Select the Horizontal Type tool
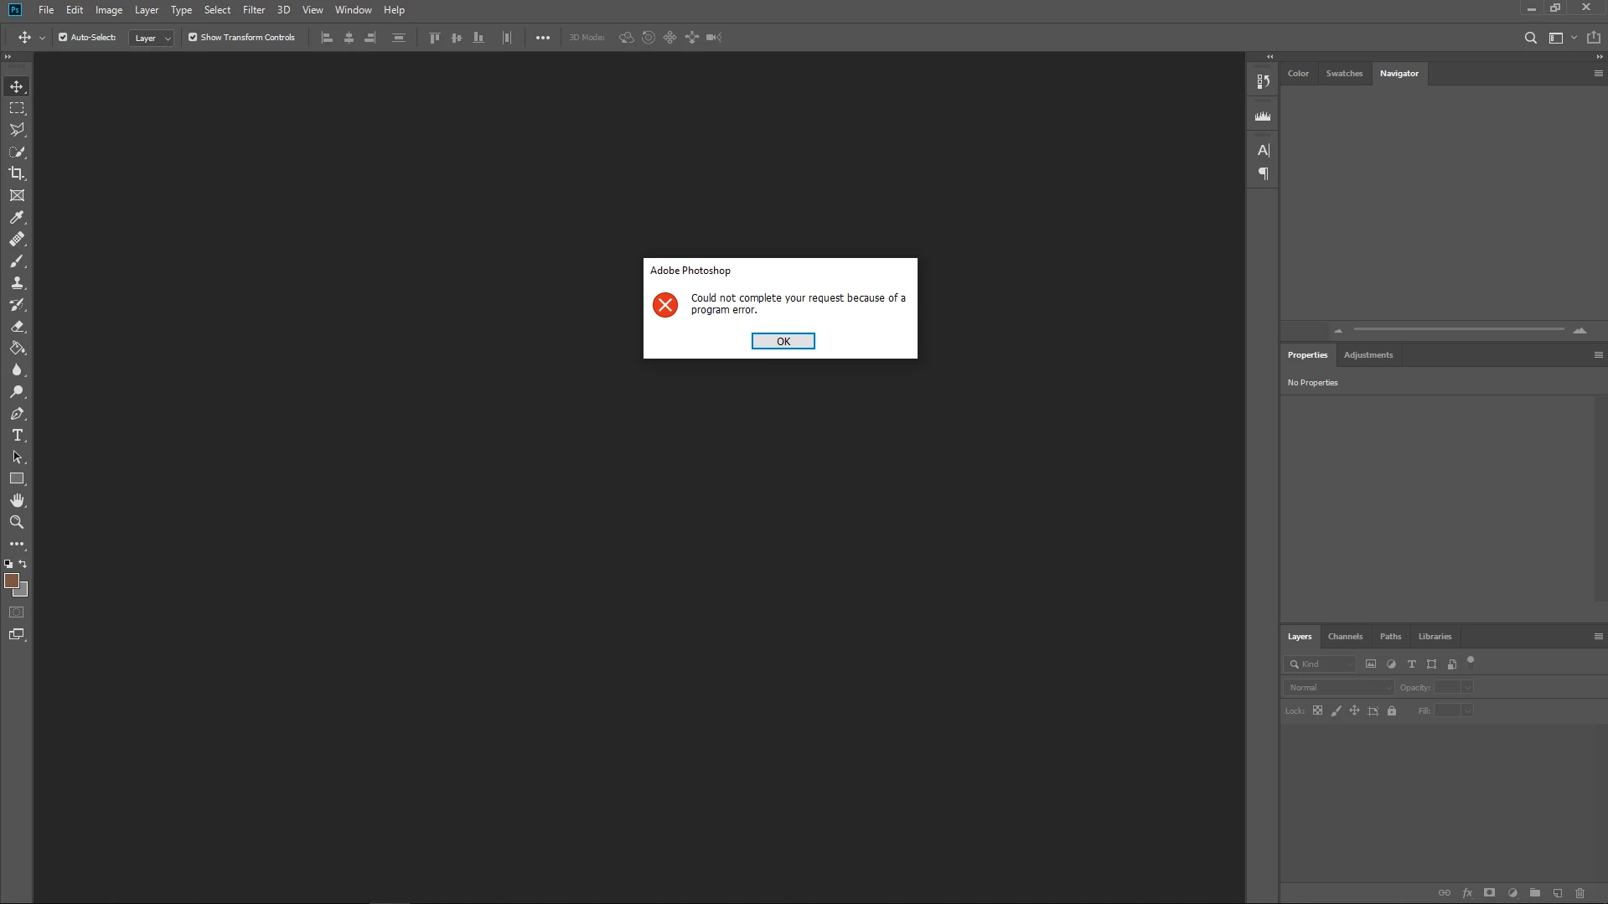 [17, 435]
